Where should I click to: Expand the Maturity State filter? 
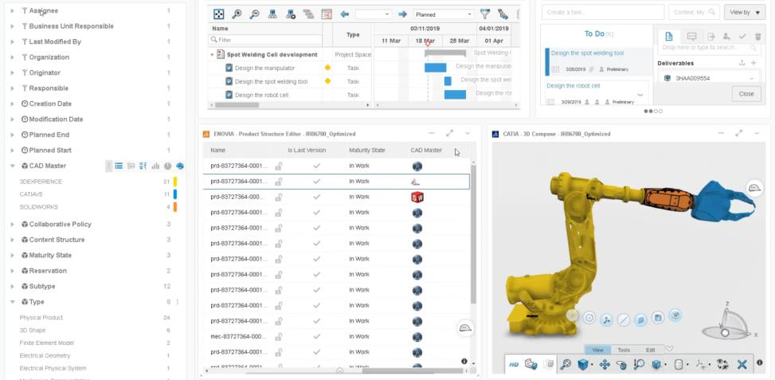(x=13, y=256)
